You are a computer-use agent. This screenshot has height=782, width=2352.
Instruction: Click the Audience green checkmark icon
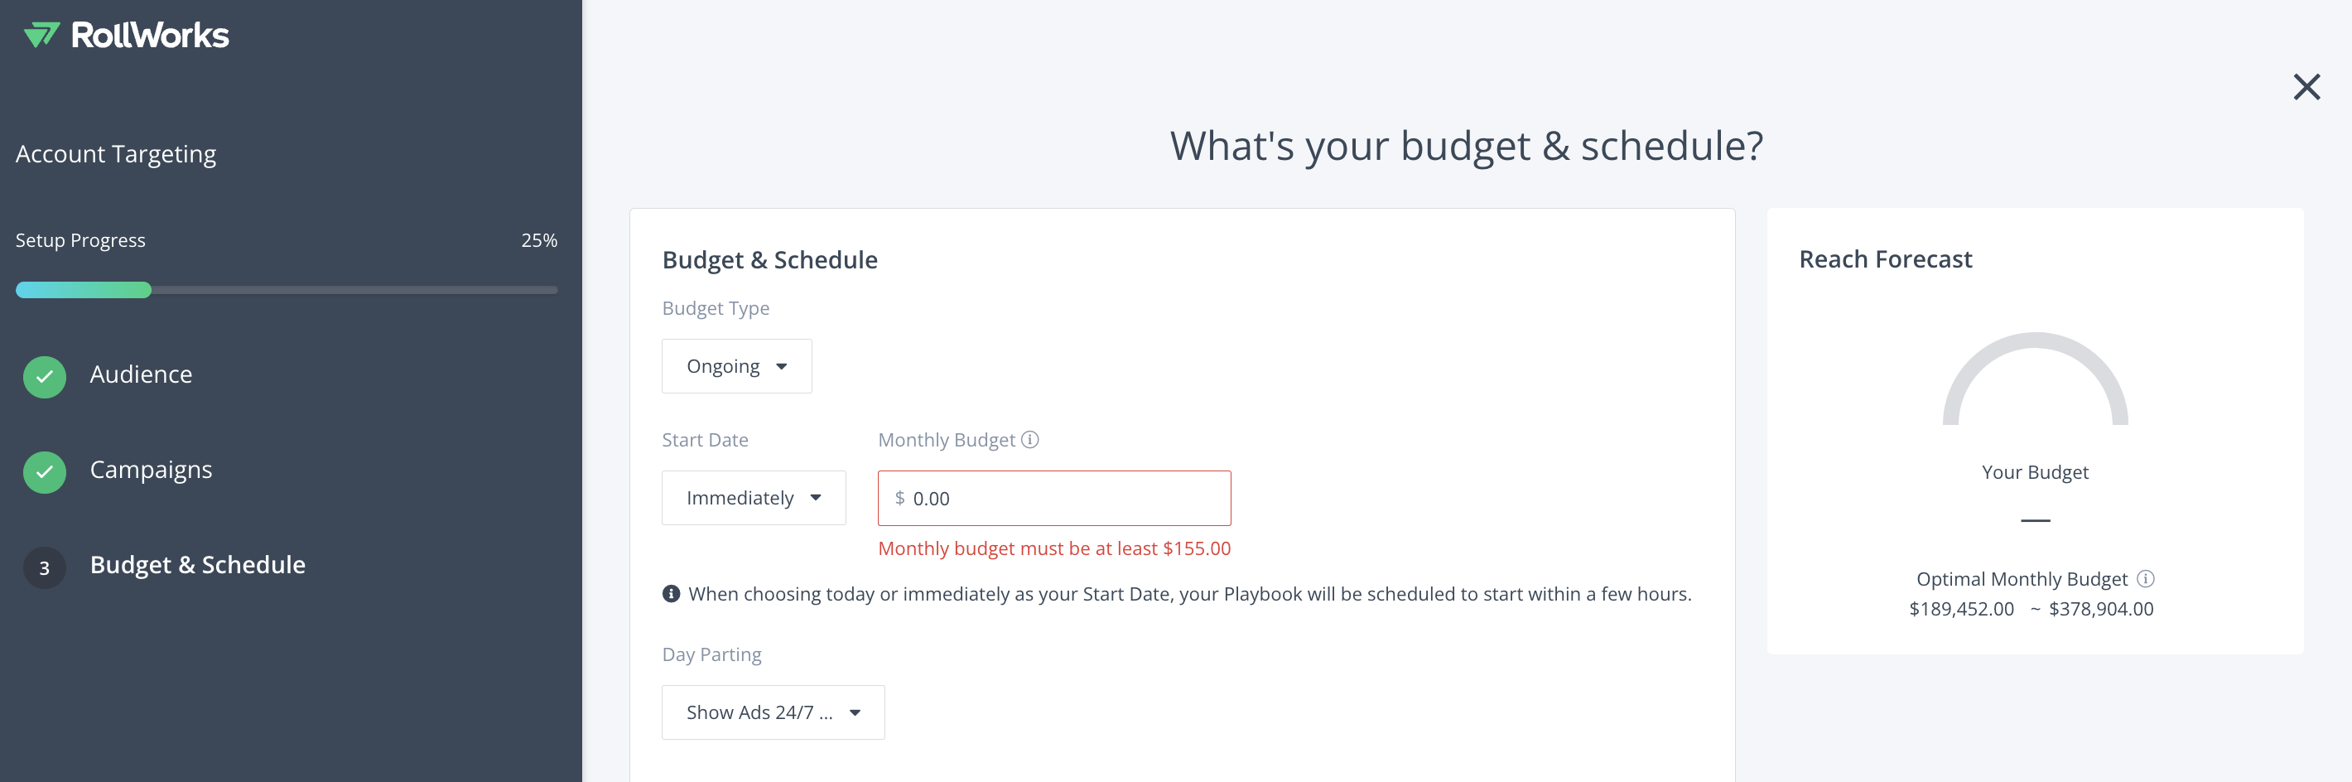pyautogui.click(x=45, y=376)
